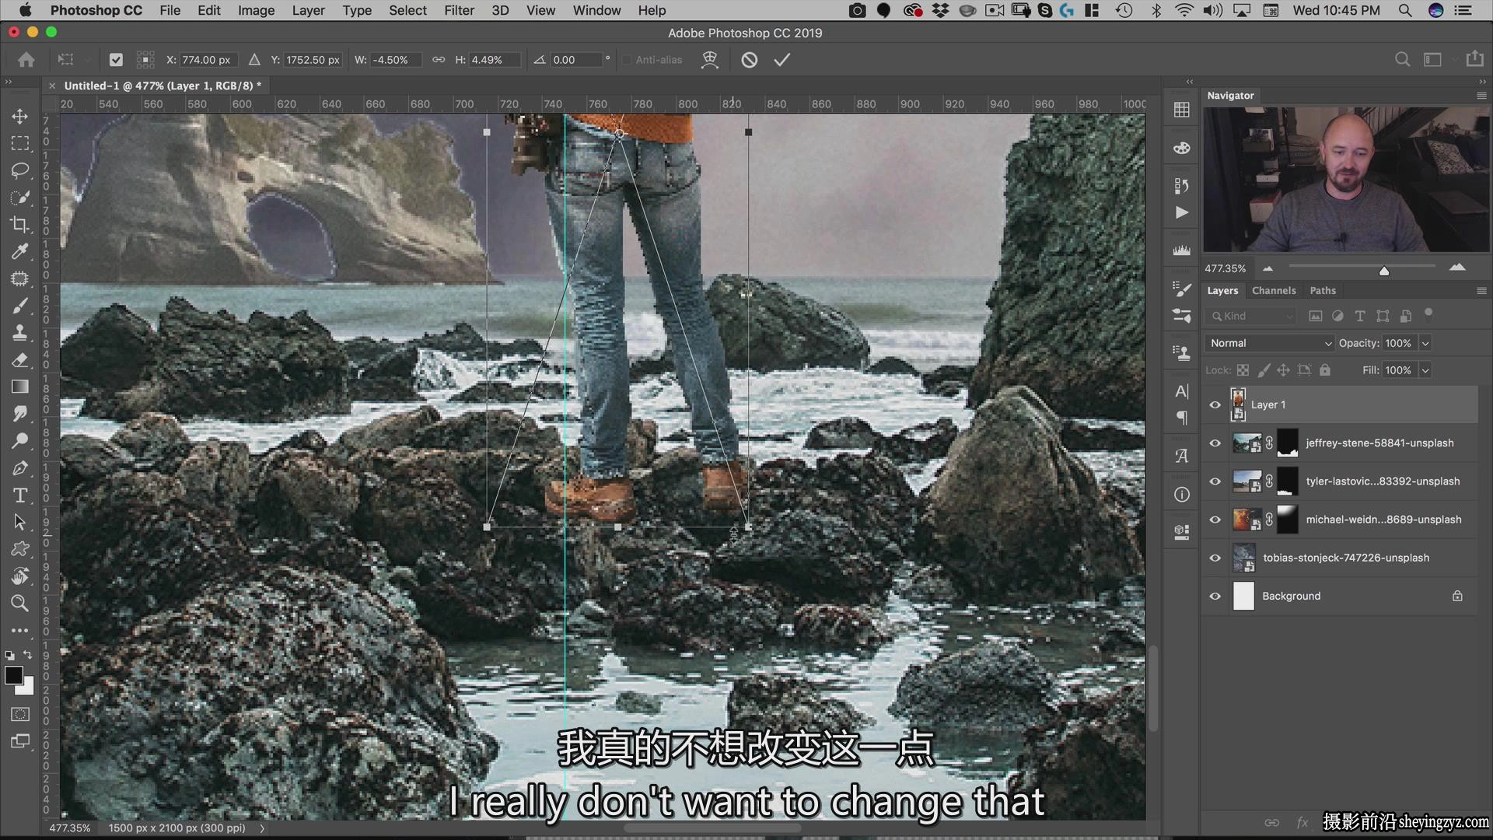Open the Select menu
Viewport: 1493px width, 840px height.
point(407,10)
